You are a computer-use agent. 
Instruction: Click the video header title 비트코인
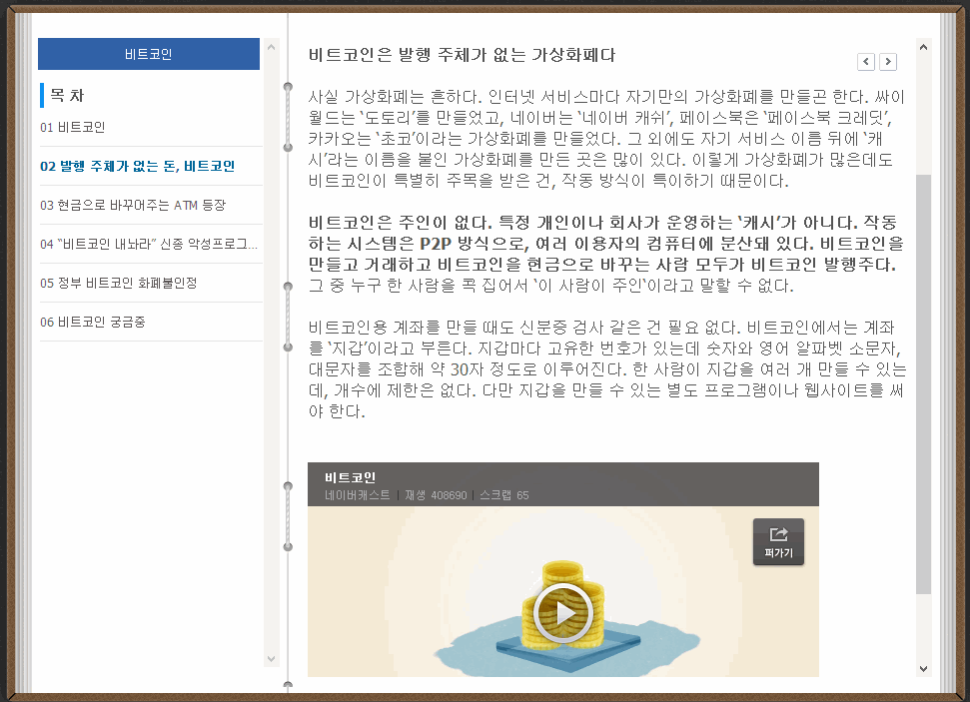tap(351, 477)
